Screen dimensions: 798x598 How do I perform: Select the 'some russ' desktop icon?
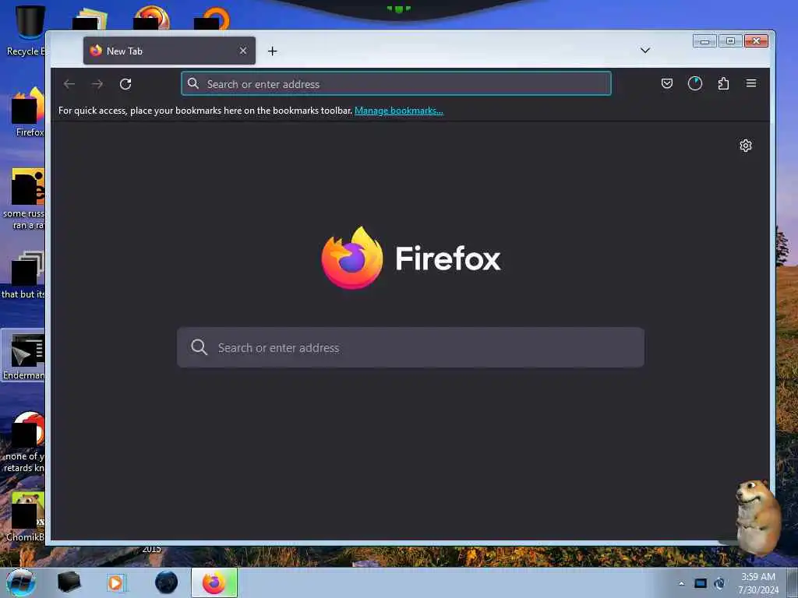(26, 199)
